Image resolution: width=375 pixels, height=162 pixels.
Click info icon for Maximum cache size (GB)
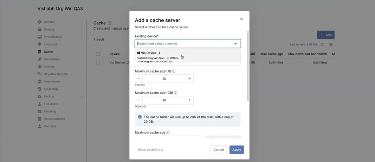[175, 93]
